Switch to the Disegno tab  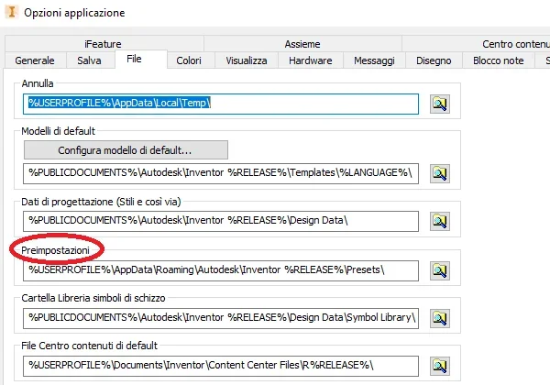point(434,60)
